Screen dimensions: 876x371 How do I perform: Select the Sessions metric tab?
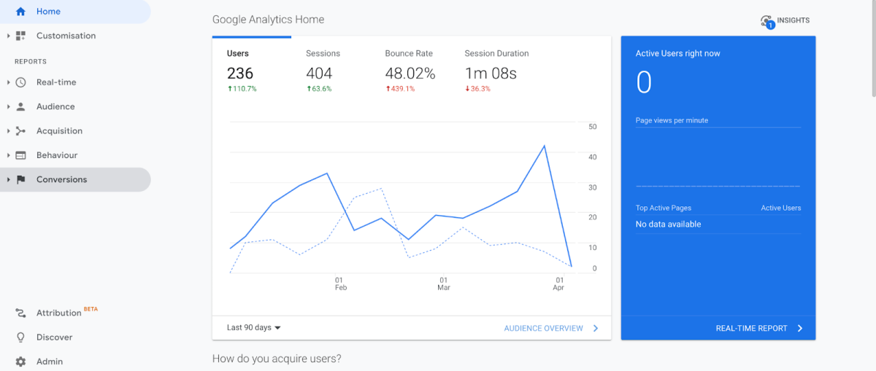[x=323, y=54]
